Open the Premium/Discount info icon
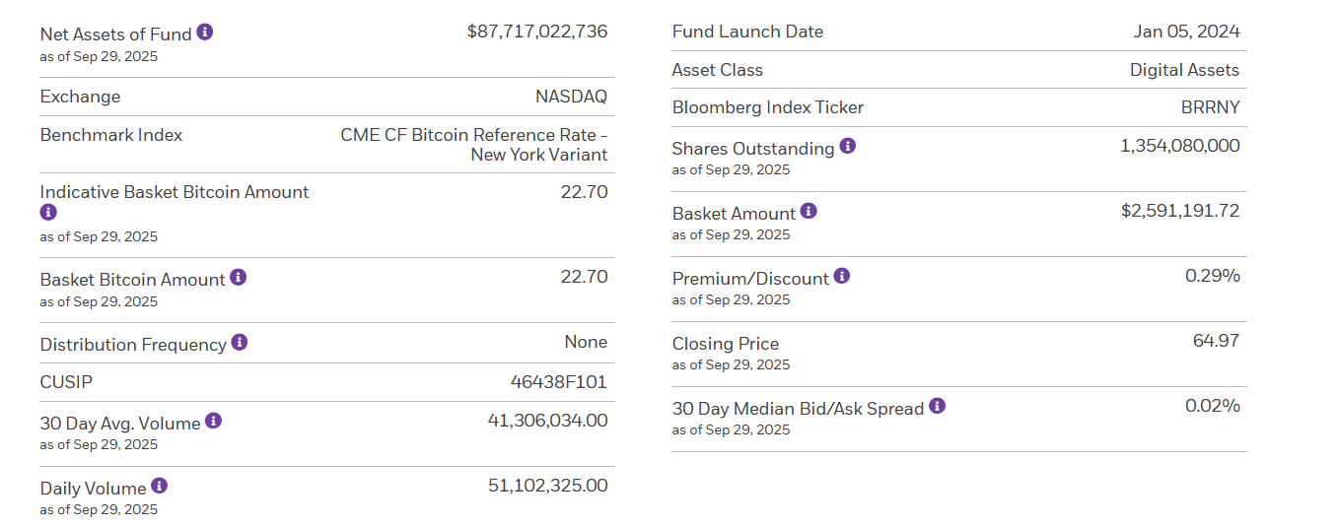1338x527 pixels. coord(842,276)
